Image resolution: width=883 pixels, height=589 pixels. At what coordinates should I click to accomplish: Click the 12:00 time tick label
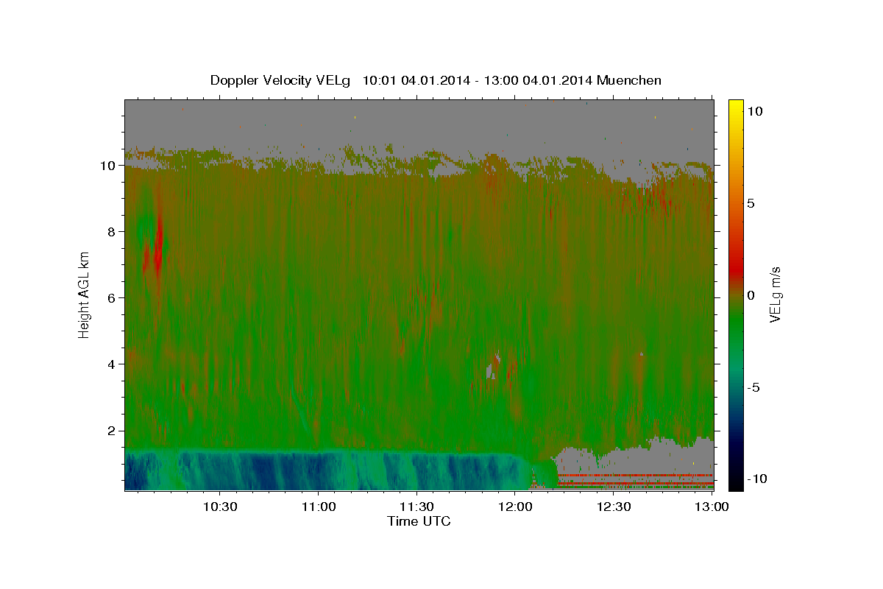click(516, 507)
